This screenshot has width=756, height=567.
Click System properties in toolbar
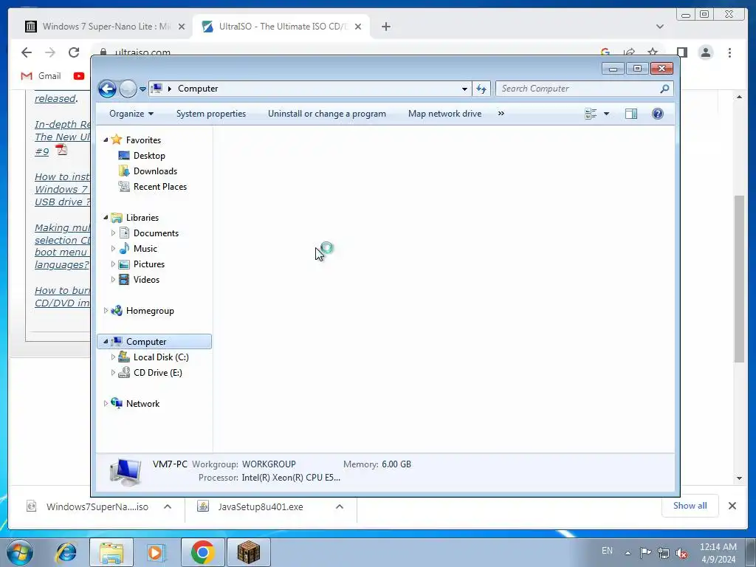click(211, 114)
